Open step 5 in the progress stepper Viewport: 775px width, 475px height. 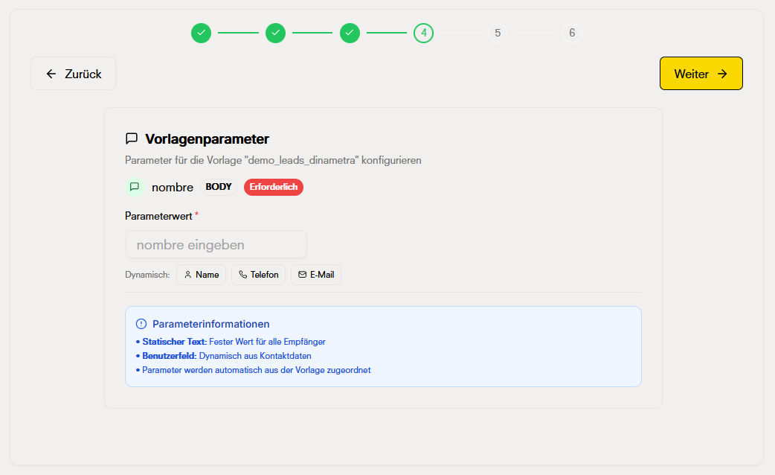point(498,33)
